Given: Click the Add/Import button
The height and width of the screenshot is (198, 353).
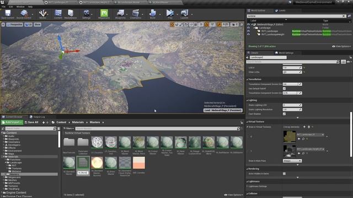Looking at the screenshot, I should click(12, 122).
